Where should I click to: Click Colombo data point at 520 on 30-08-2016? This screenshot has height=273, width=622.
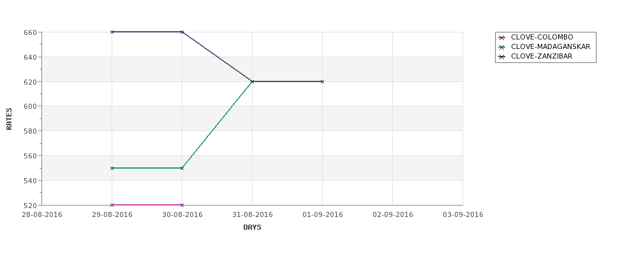coord(182,205)
